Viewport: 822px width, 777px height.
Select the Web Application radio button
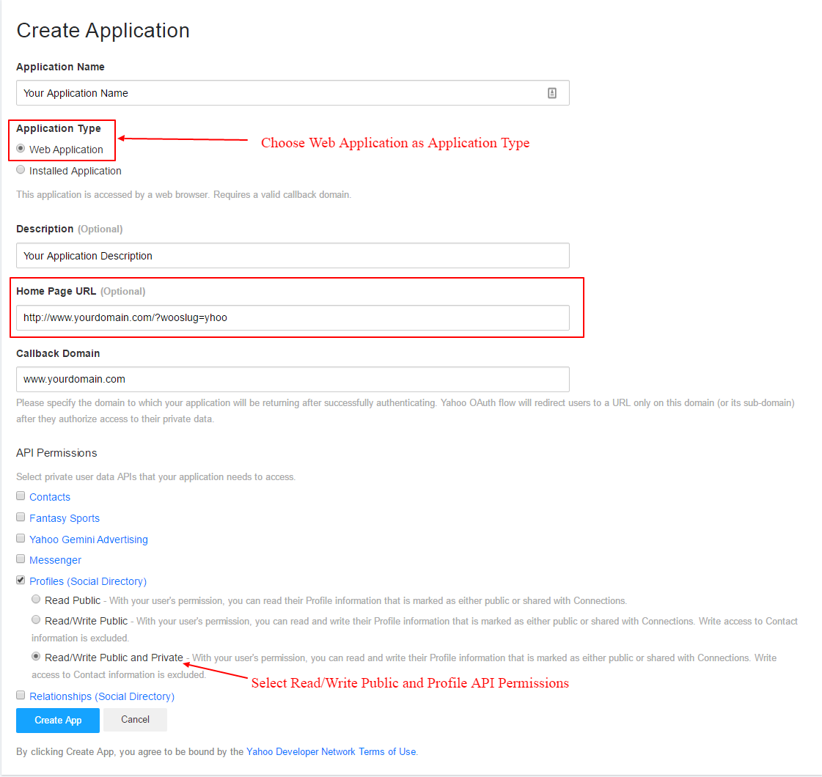pyautogui.click(x=21, y=149)
